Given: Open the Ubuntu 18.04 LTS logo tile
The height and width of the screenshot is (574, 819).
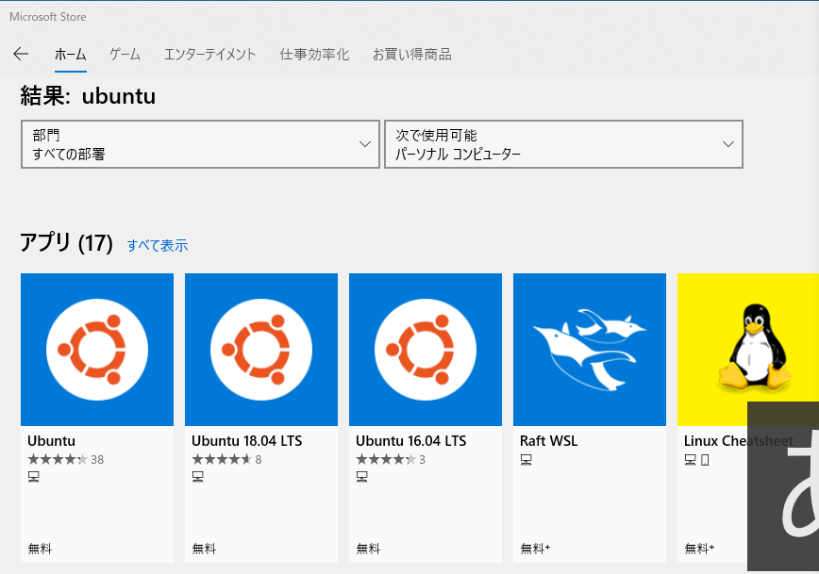Looking at the screenshot, I should pyautogui.click(x=261, y=350).
